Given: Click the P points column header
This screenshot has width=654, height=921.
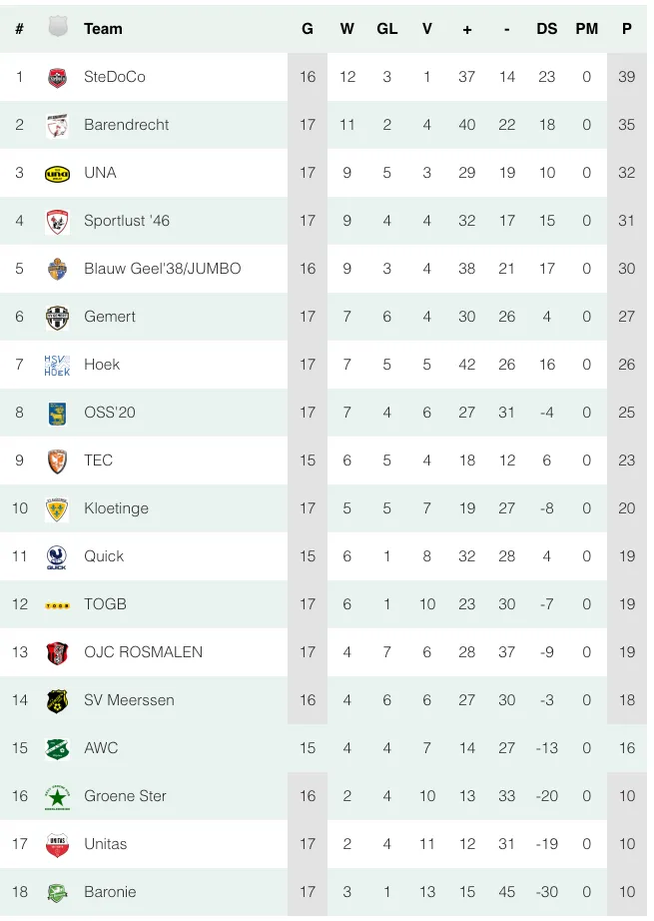Looking at the screenshot, I should [x=626, y=29].
